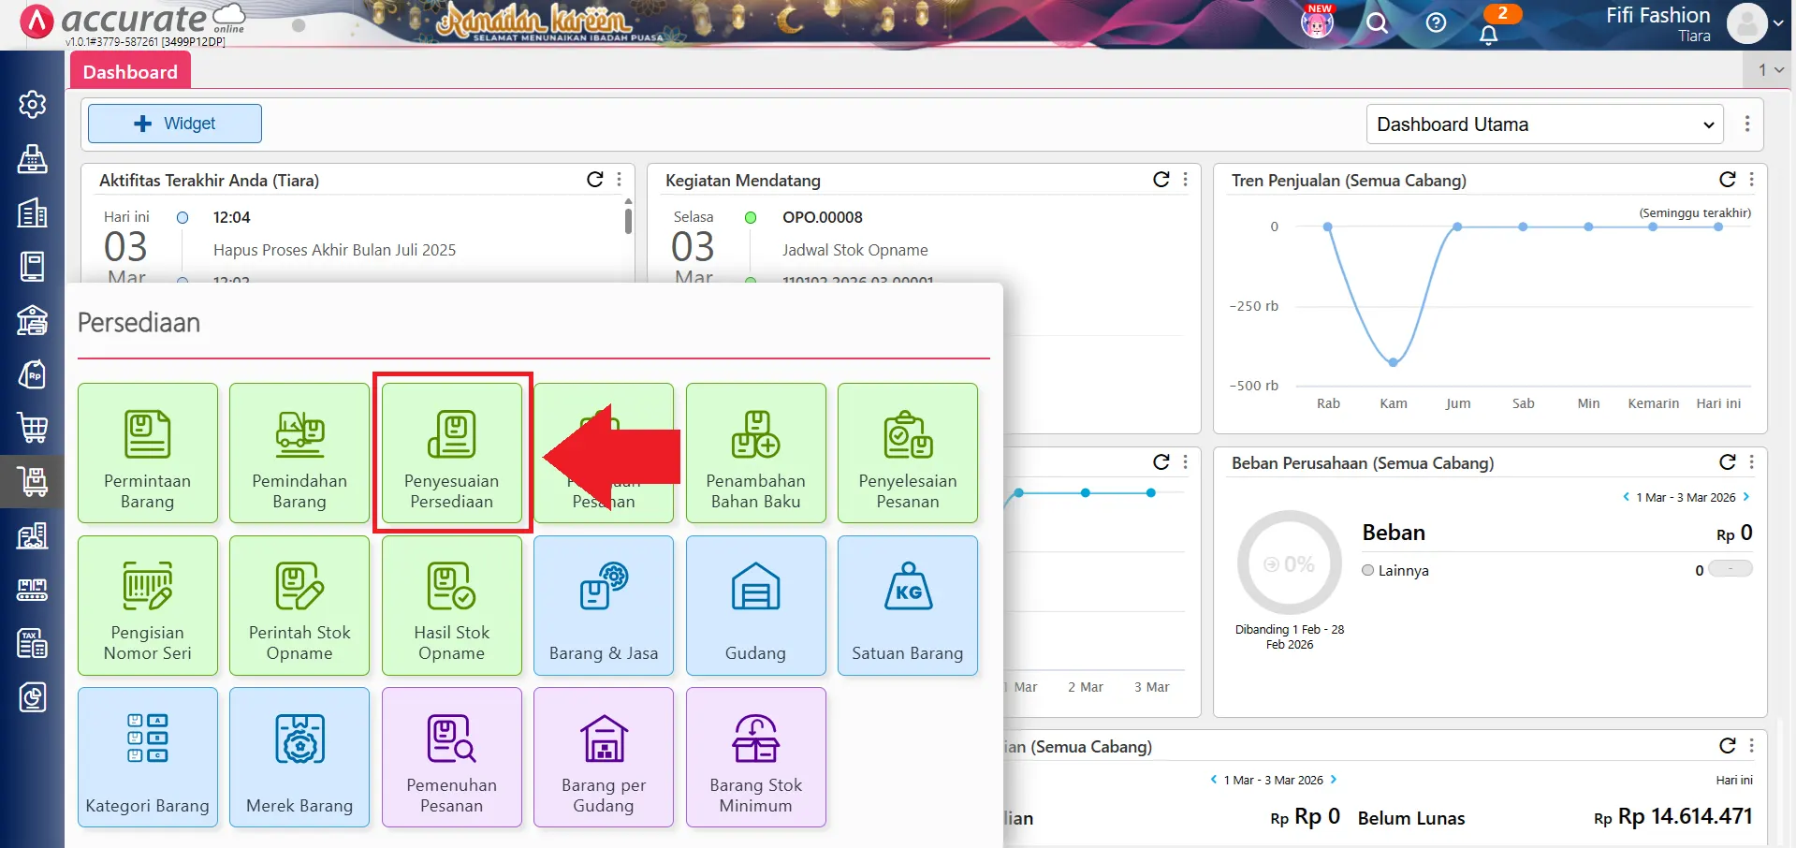Image resolution: width=1796 pixels, height=848 pixels.
Task: Open the Permintaan Barang tile
Action: coord(148,453)
